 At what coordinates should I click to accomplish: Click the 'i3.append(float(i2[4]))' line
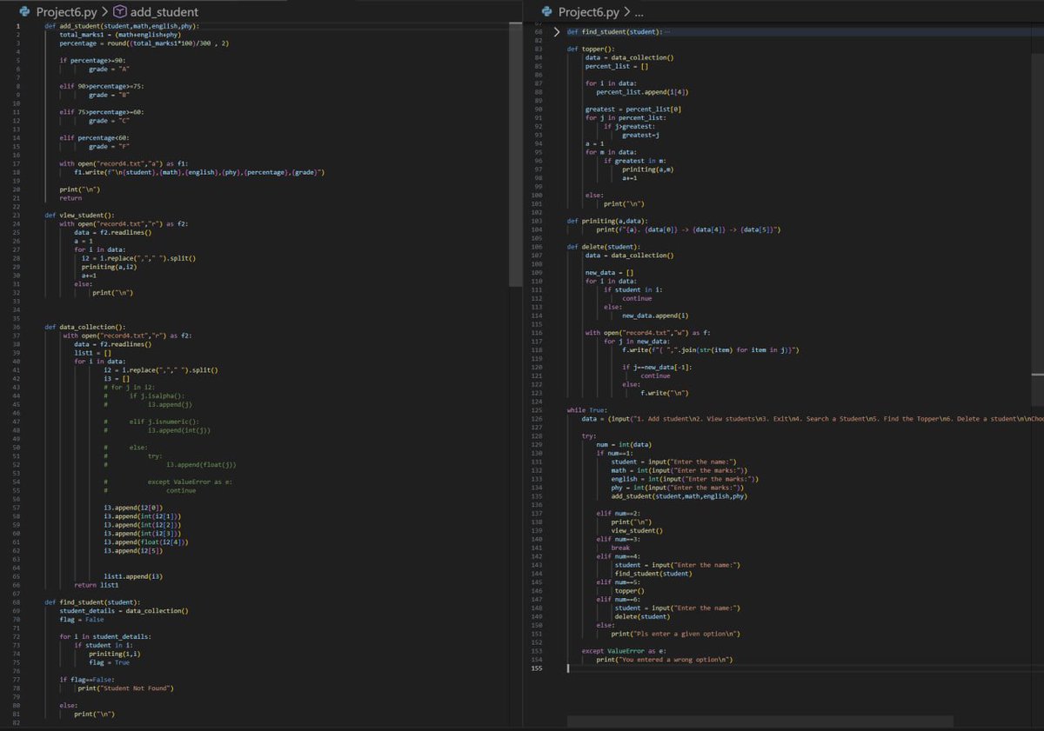146,542
